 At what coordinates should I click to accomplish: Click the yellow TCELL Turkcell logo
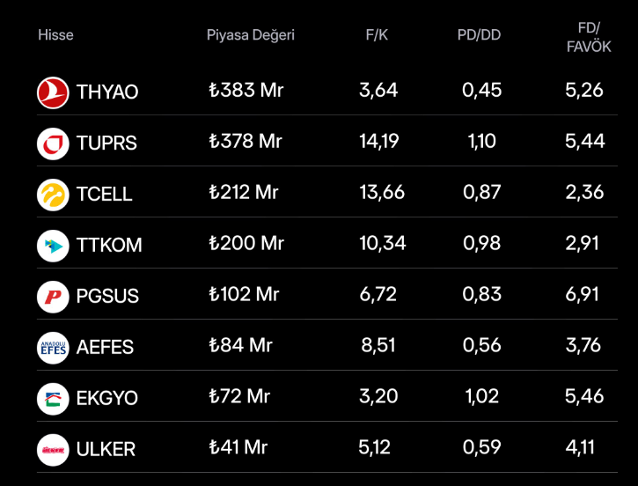click(x=53, y=195)
